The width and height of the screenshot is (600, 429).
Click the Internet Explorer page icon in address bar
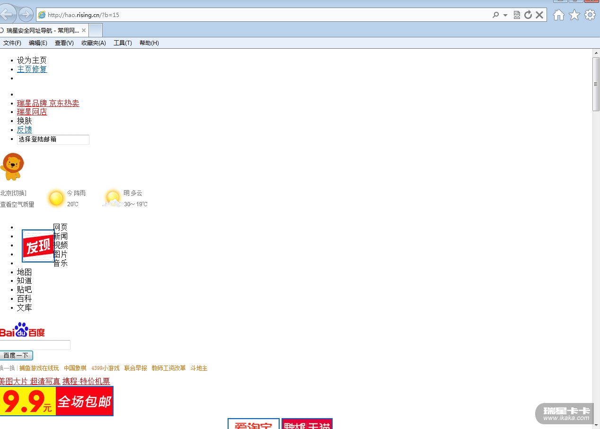[42, 15]
